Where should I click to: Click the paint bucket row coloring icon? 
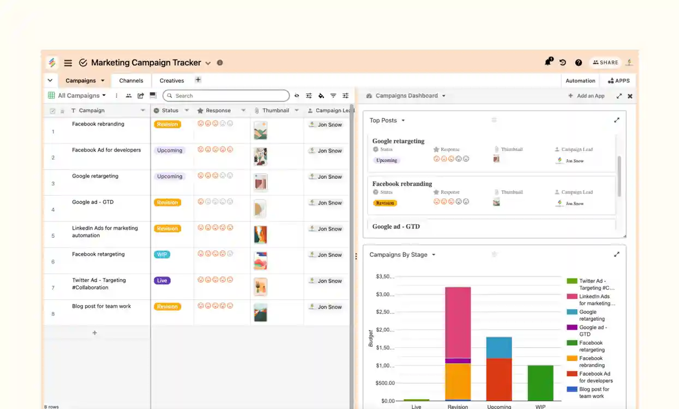click(321, 95)
